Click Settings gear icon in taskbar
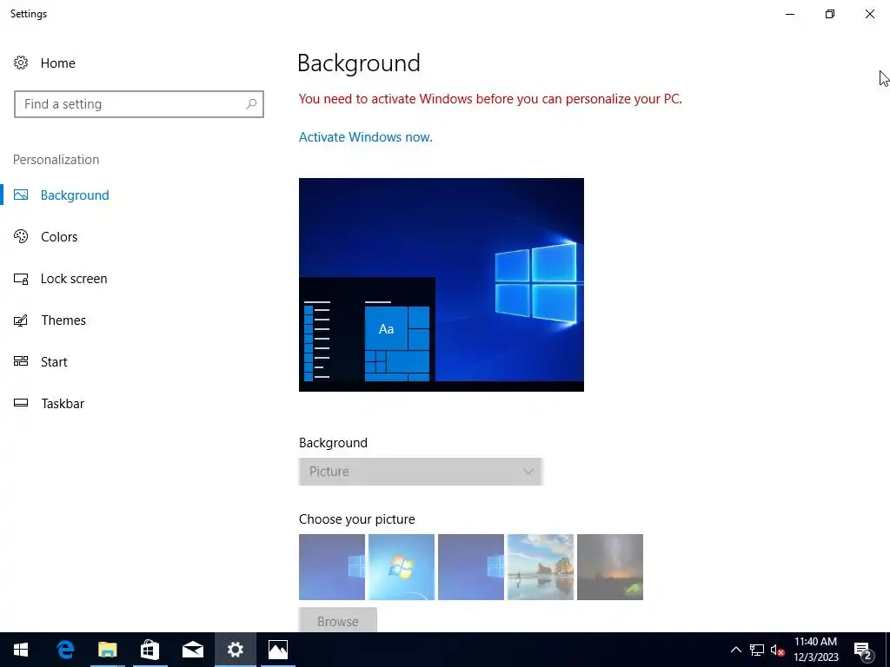 (x=235, y=650)
